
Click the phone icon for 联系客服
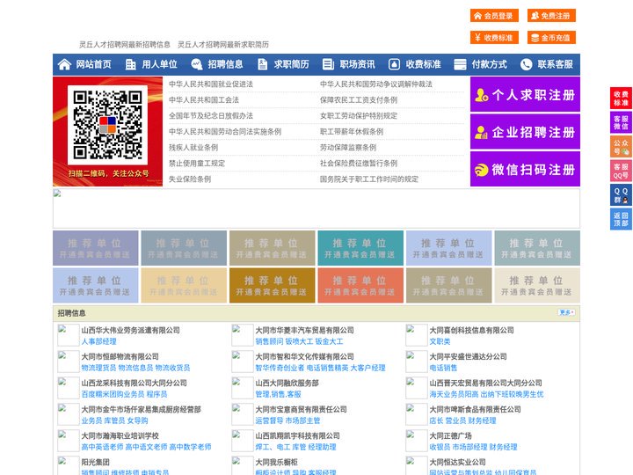coord(526,64)
